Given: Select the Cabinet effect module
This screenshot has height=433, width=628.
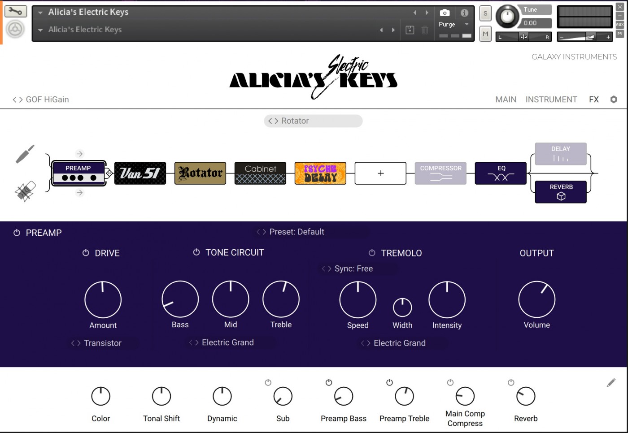Looking at the screenshot, I should pos(260,173).
